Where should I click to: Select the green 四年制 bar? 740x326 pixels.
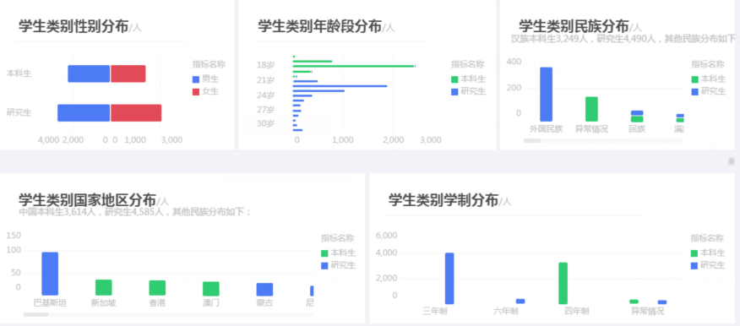pyautogui.click(x=563, y=283)
